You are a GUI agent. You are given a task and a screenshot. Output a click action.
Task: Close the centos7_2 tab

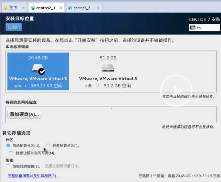[x=98, y=8]
